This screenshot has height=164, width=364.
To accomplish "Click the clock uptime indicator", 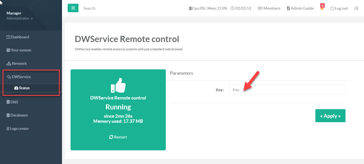I will (x=241, y=8).
